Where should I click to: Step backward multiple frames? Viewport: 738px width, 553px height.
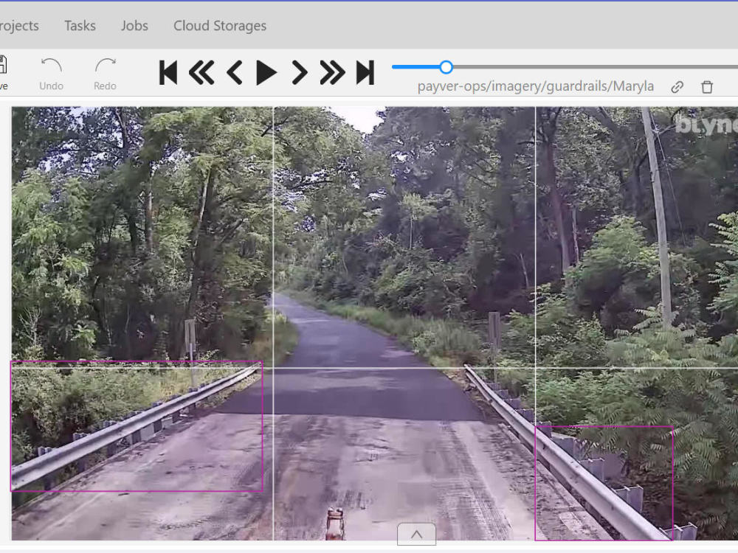[201, 72]
